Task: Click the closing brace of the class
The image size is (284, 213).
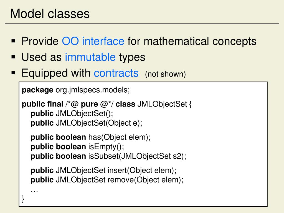Action: click(x=23, y=199)
